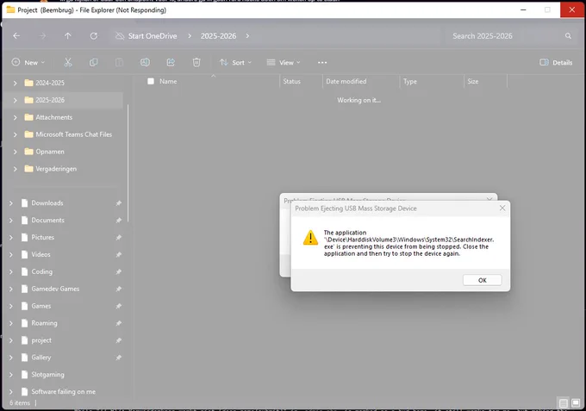Click the pin icon next to Documents
This screenshot has height=411, width=586.
pos(118,221)
